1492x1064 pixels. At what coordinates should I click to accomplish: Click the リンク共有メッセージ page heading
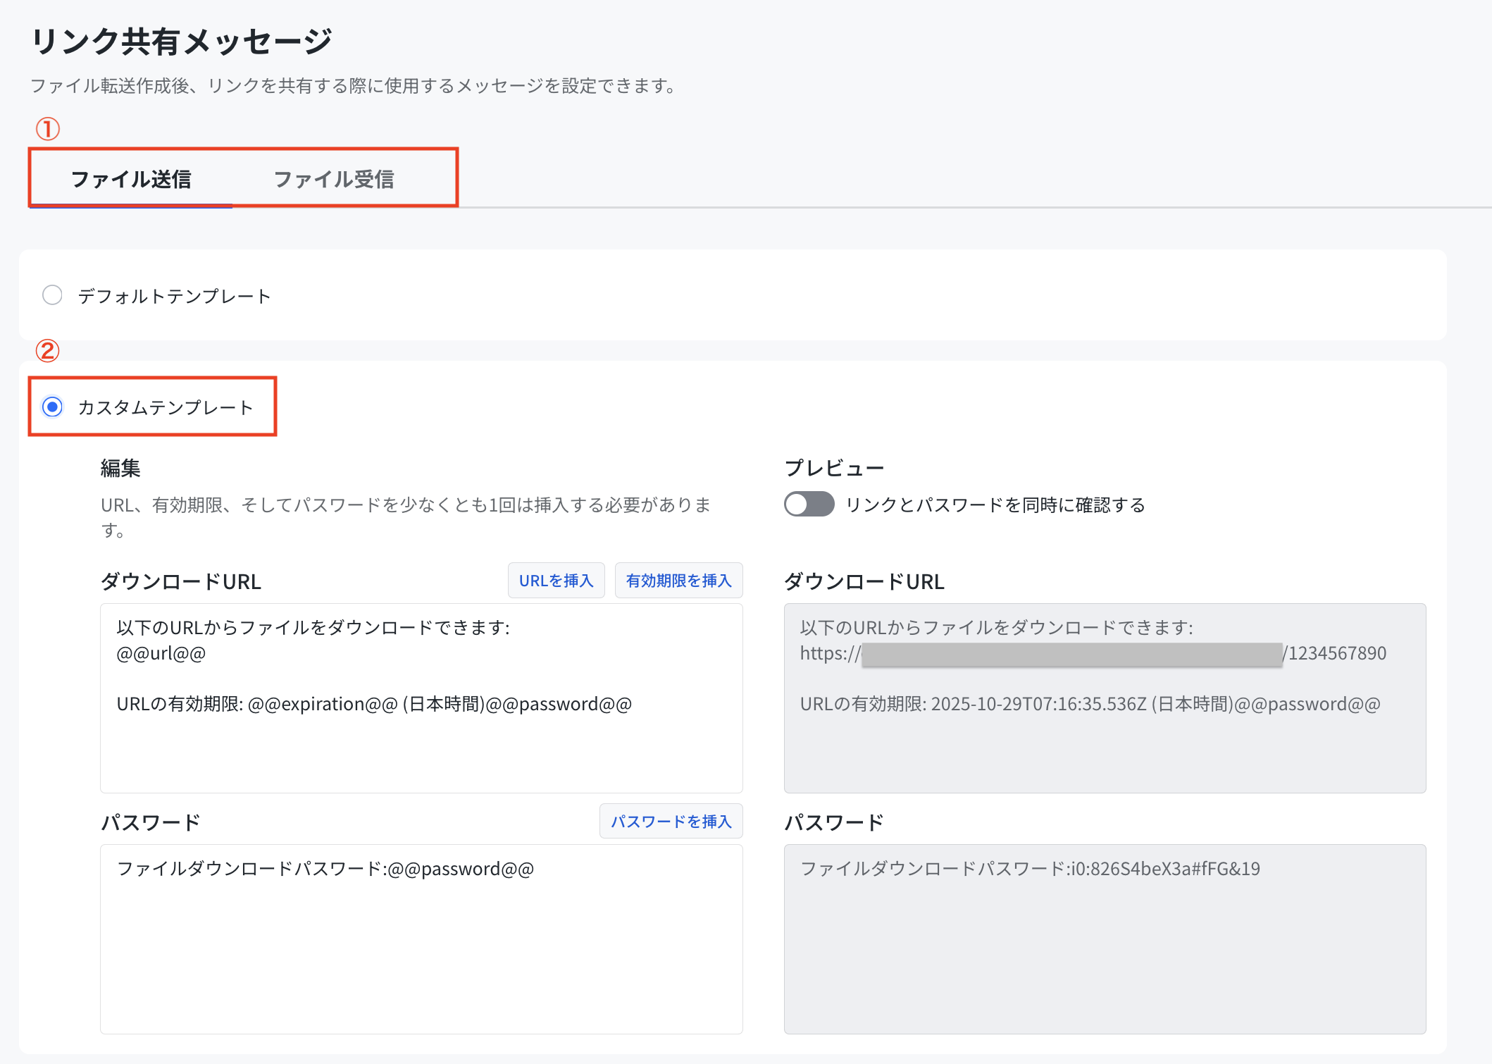[x=181, y=41]
